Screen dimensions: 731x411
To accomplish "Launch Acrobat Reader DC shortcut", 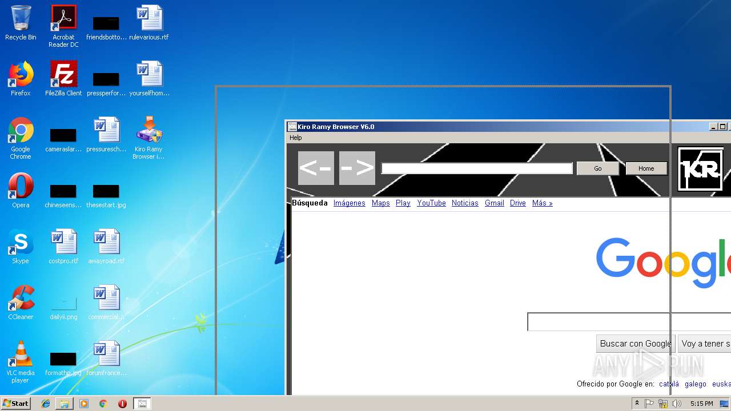I will coord(63,26).
